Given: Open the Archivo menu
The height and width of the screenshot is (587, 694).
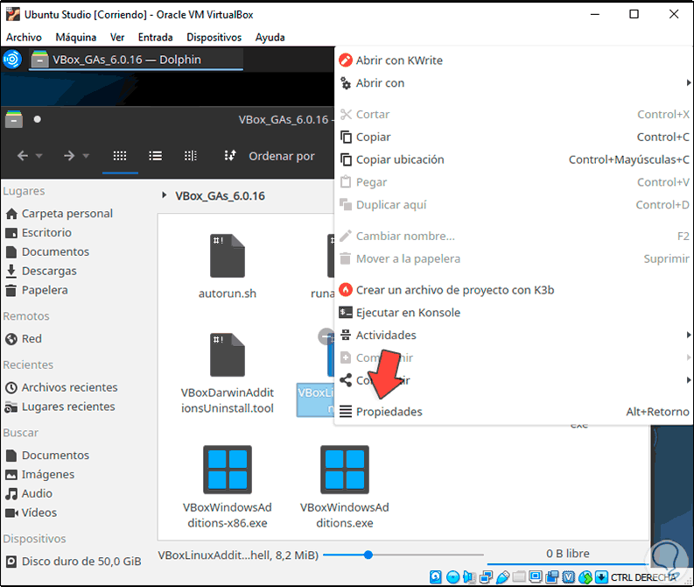Looking at the screenshot, I should pyautogui.click(x=24, y=37).
